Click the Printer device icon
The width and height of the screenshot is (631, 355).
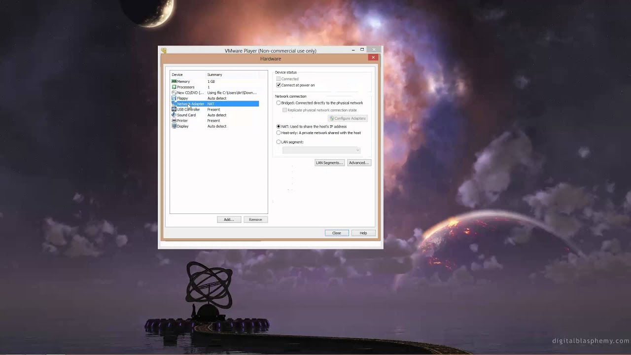174,120
